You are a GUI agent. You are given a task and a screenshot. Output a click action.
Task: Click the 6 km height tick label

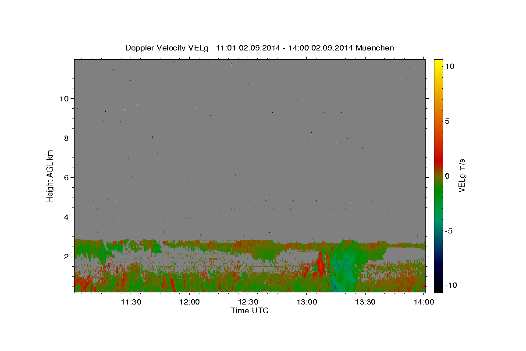[67, 177]
